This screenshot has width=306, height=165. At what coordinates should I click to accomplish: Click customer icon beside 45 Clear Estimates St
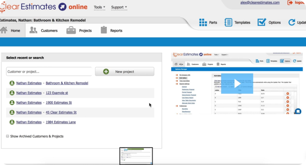point(12,112)
